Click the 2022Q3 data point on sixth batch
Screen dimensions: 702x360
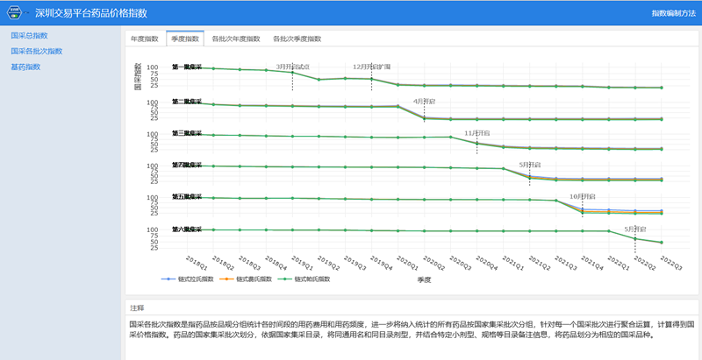click(x=661, y=243)
